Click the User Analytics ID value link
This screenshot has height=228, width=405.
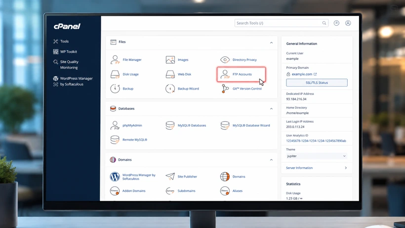tap(316, 141)
